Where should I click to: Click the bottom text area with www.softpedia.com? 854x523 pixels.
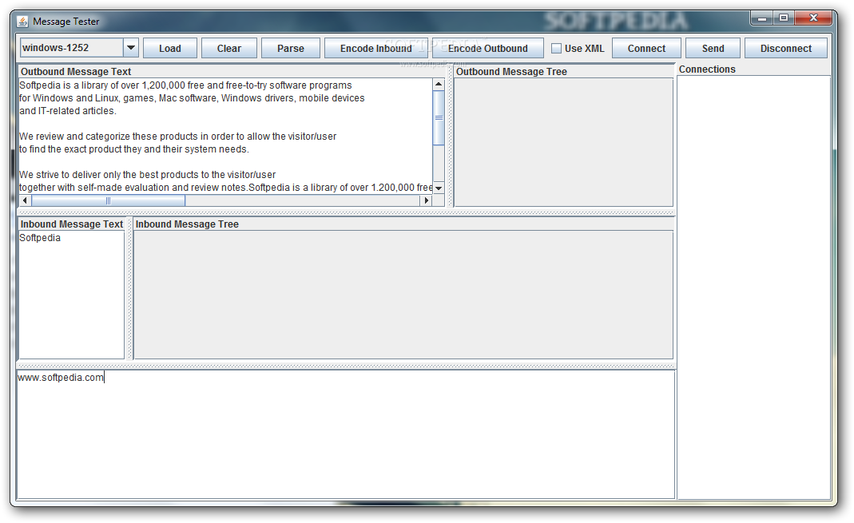click(346, 434)
